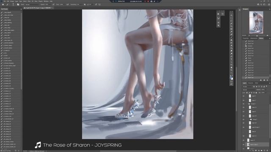Create new snapshot in History panel
Image resolution: width=271 pixels, height=152 pixels.
(x=264, y=80)
